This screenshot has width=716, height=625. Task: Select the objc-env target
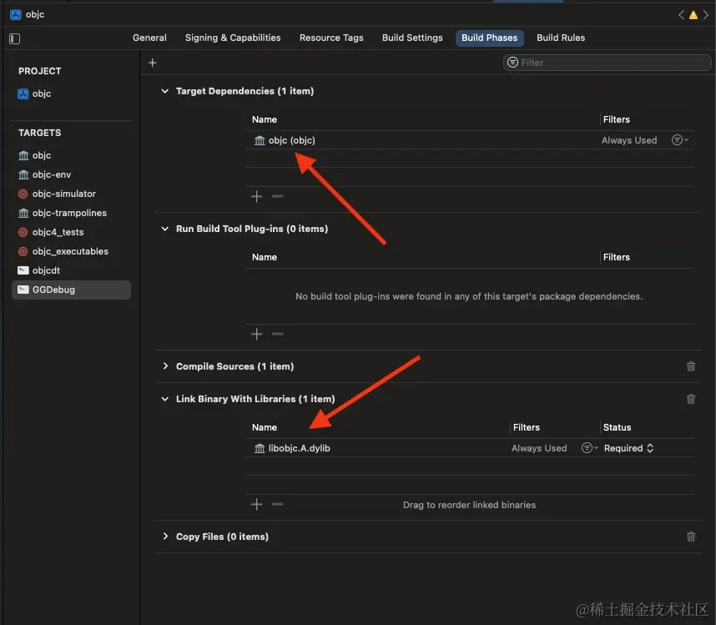pyautogui.click(x=44, y=175)
